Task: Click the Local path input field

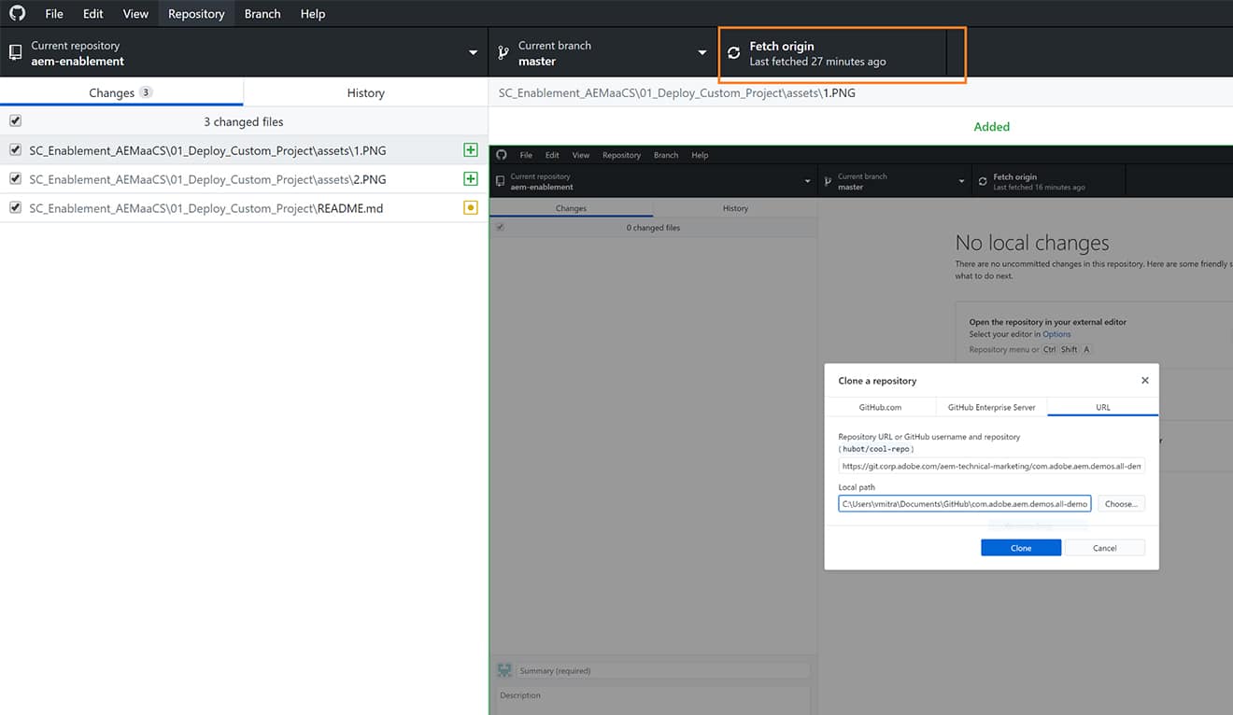Action: [965, 503]
